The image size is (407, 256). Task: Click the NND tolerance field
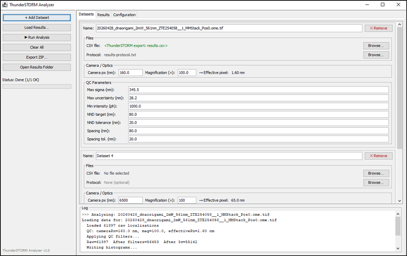point(258,123)
